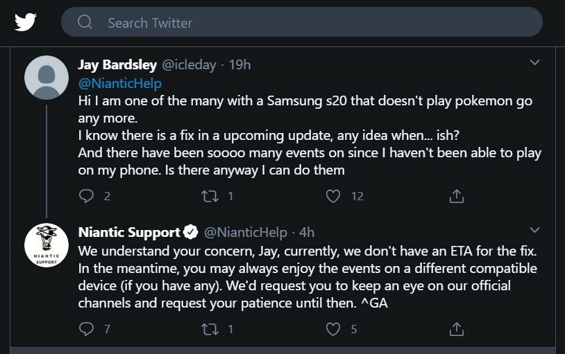Reply to Niantic Support's tweet
565x354 pixels.
(x=87, y=329)
